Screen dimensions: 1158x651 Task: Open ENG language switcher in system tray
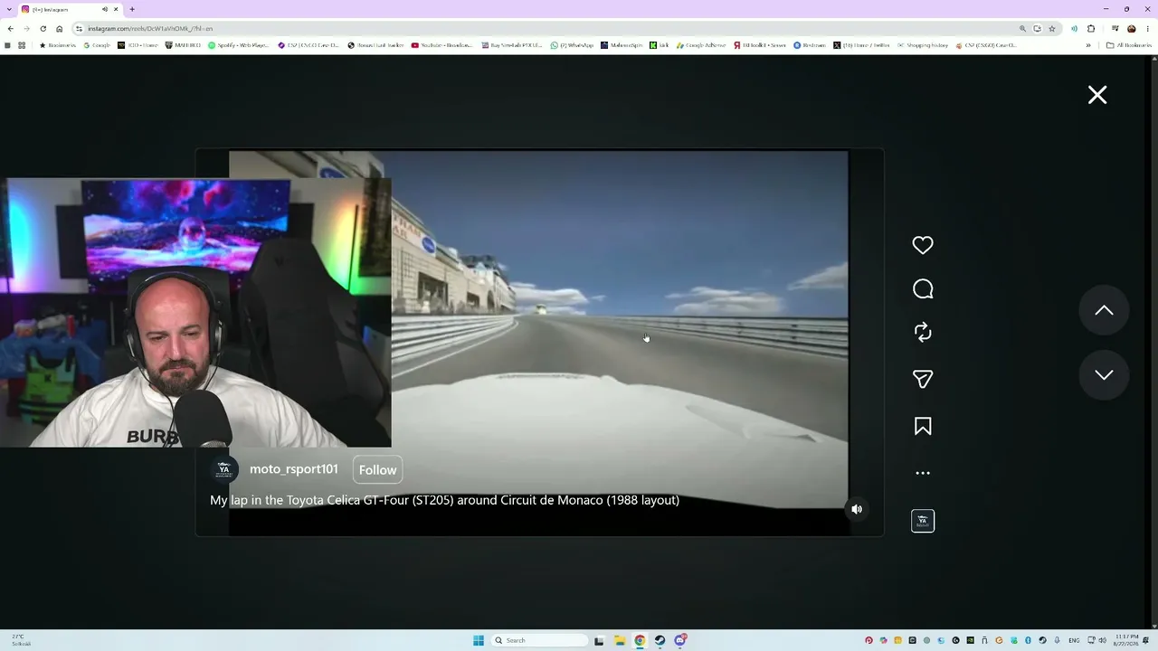click(1074, 640)
